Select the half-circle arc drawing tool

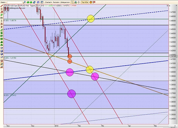[2, 57]
